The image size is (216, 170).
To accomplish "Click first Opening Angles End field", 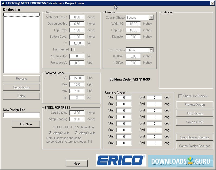I will [x=154, y=97].
